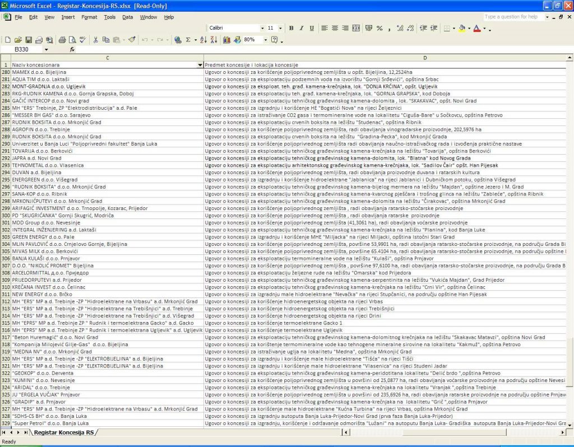574x447 pixels.
Task: Sort descending Z to A
Action: pyautogui.click(x=214, y=40)
